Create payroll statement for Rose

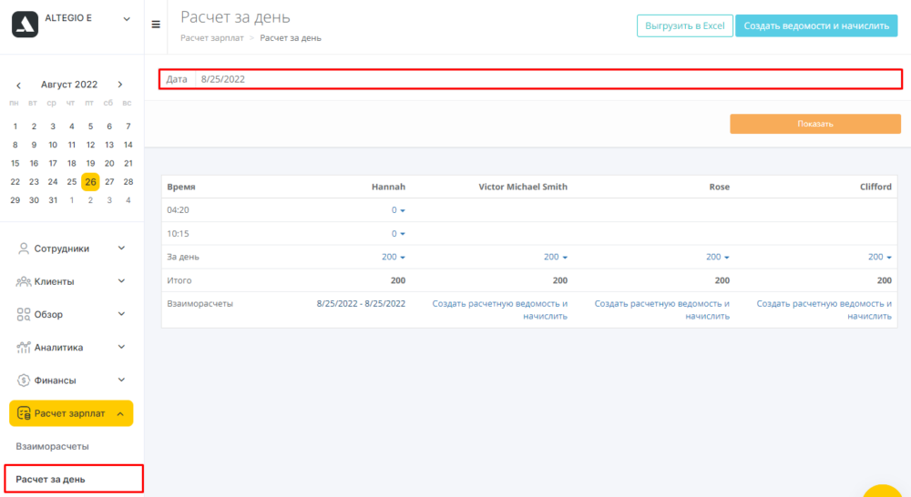pos(661,310)
